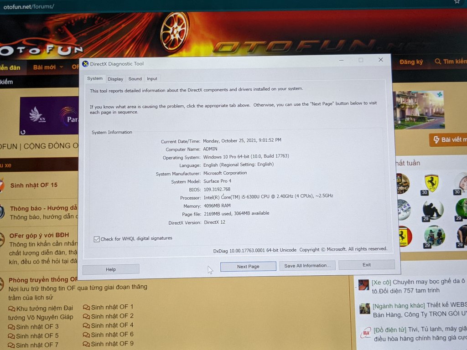Image resolution: width=467 pixels, height=350 pixels.
Task: Click Save All Information button
Action: [x=307, y=266]
